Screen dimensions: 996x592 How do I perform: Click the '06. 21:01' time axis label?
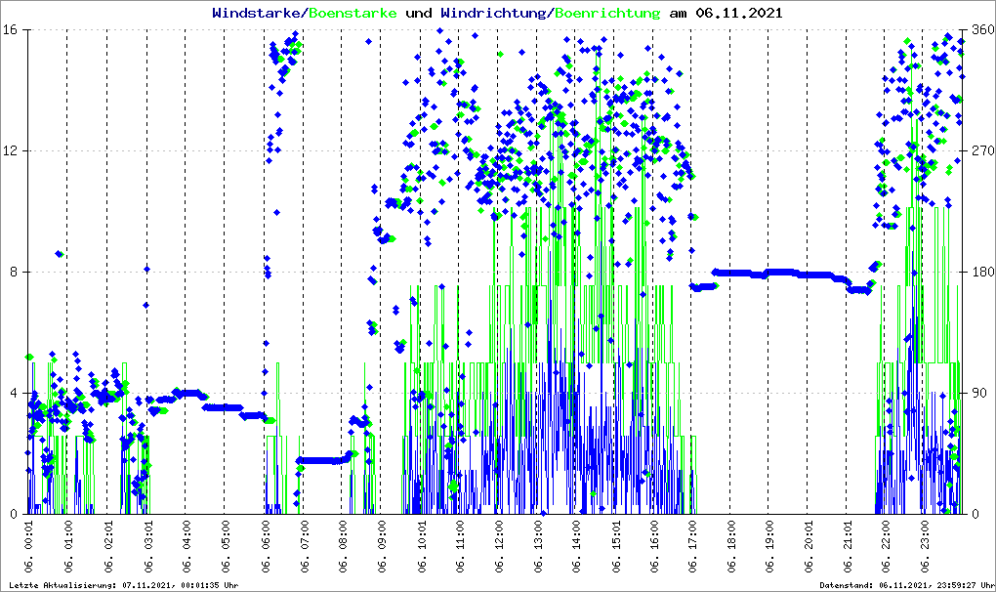(848, 546)
